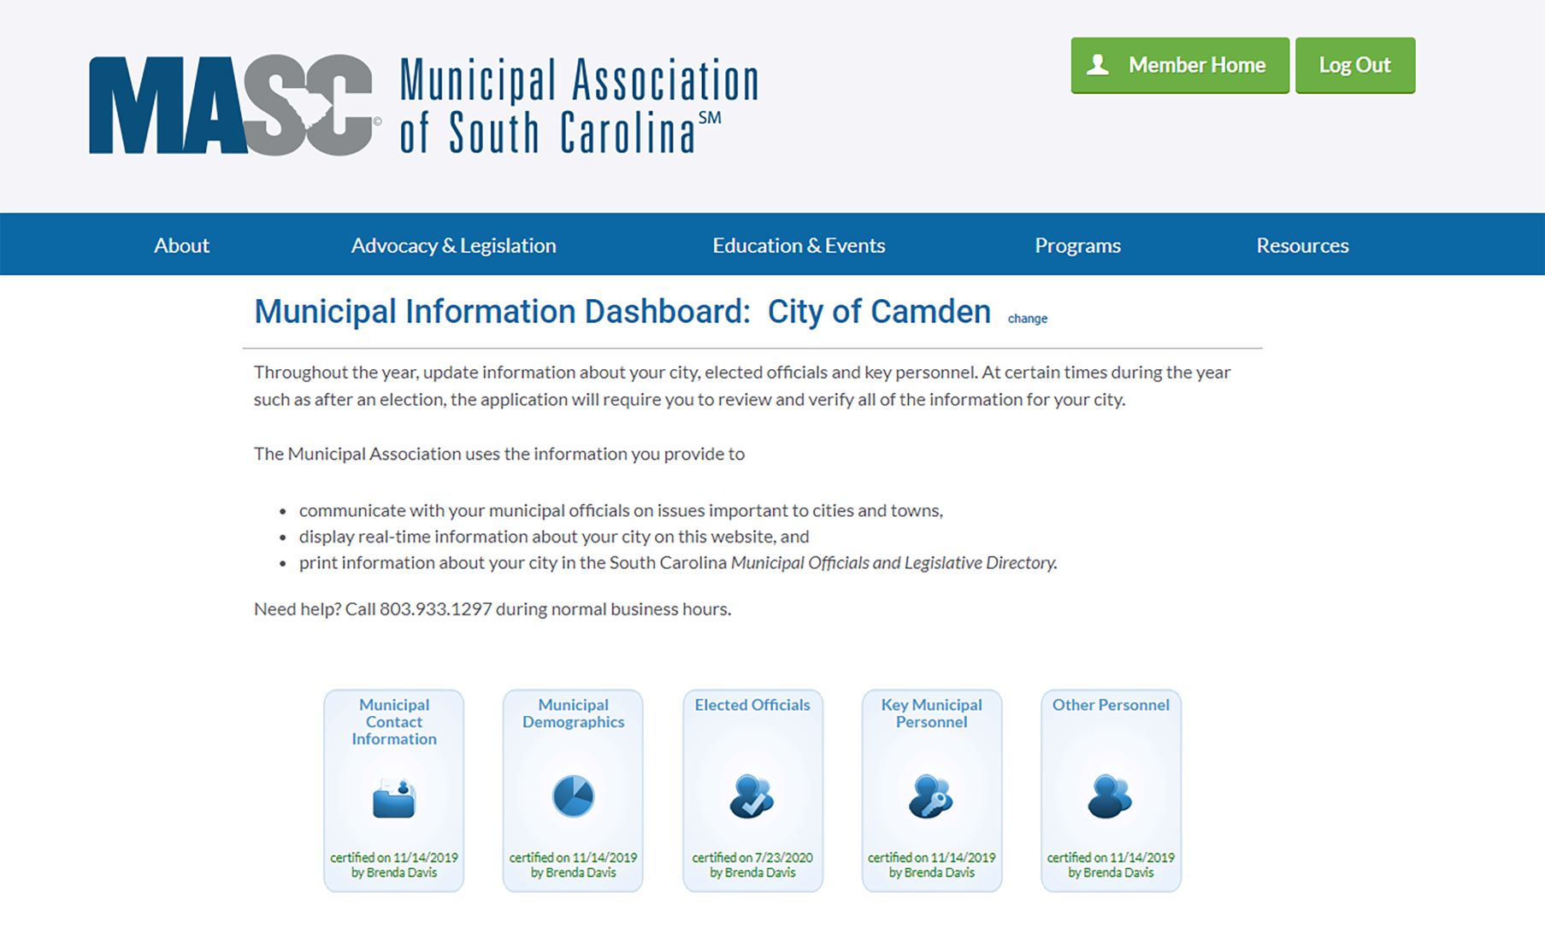Open the Resources navigation item
Image resolution: width=1545 pixels, height=945 pixels.
[x=1302, y=245]
